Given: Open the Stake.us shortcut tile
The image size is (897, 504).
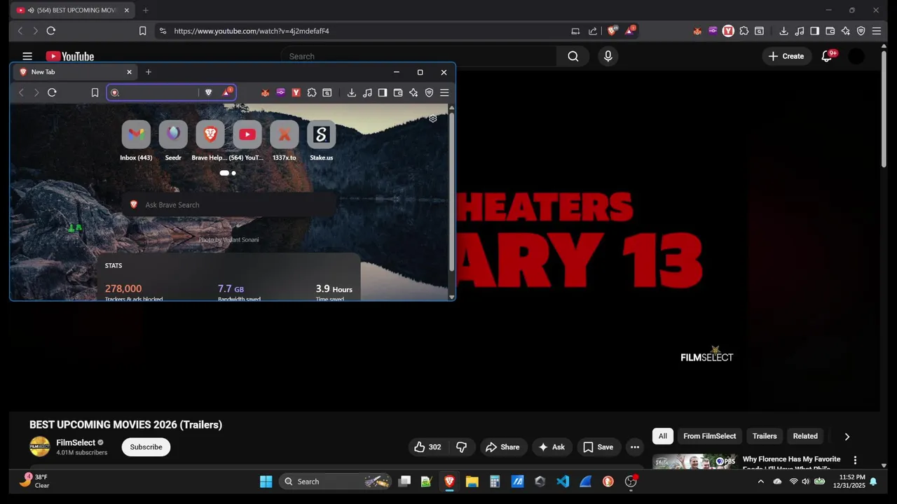Looking at the screenshot, I should pyautogui.click(x=321, y=141).
